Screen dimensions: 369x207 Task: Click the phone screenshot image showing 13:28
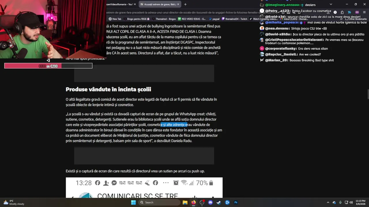tap(144, 187)
